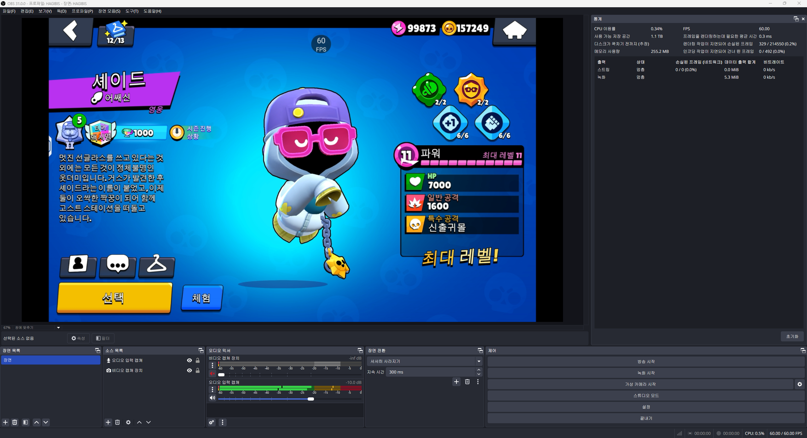807x438 pixels.
Task: Float the 통계 dock with its pop-out icon
Action: [x=796, y=19]
